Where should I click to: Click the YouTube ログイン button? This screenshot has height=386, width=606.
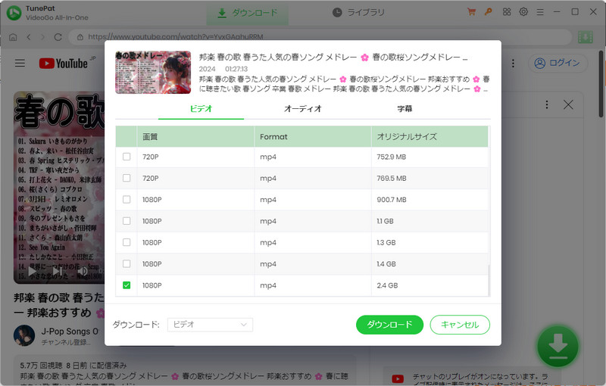558,63
